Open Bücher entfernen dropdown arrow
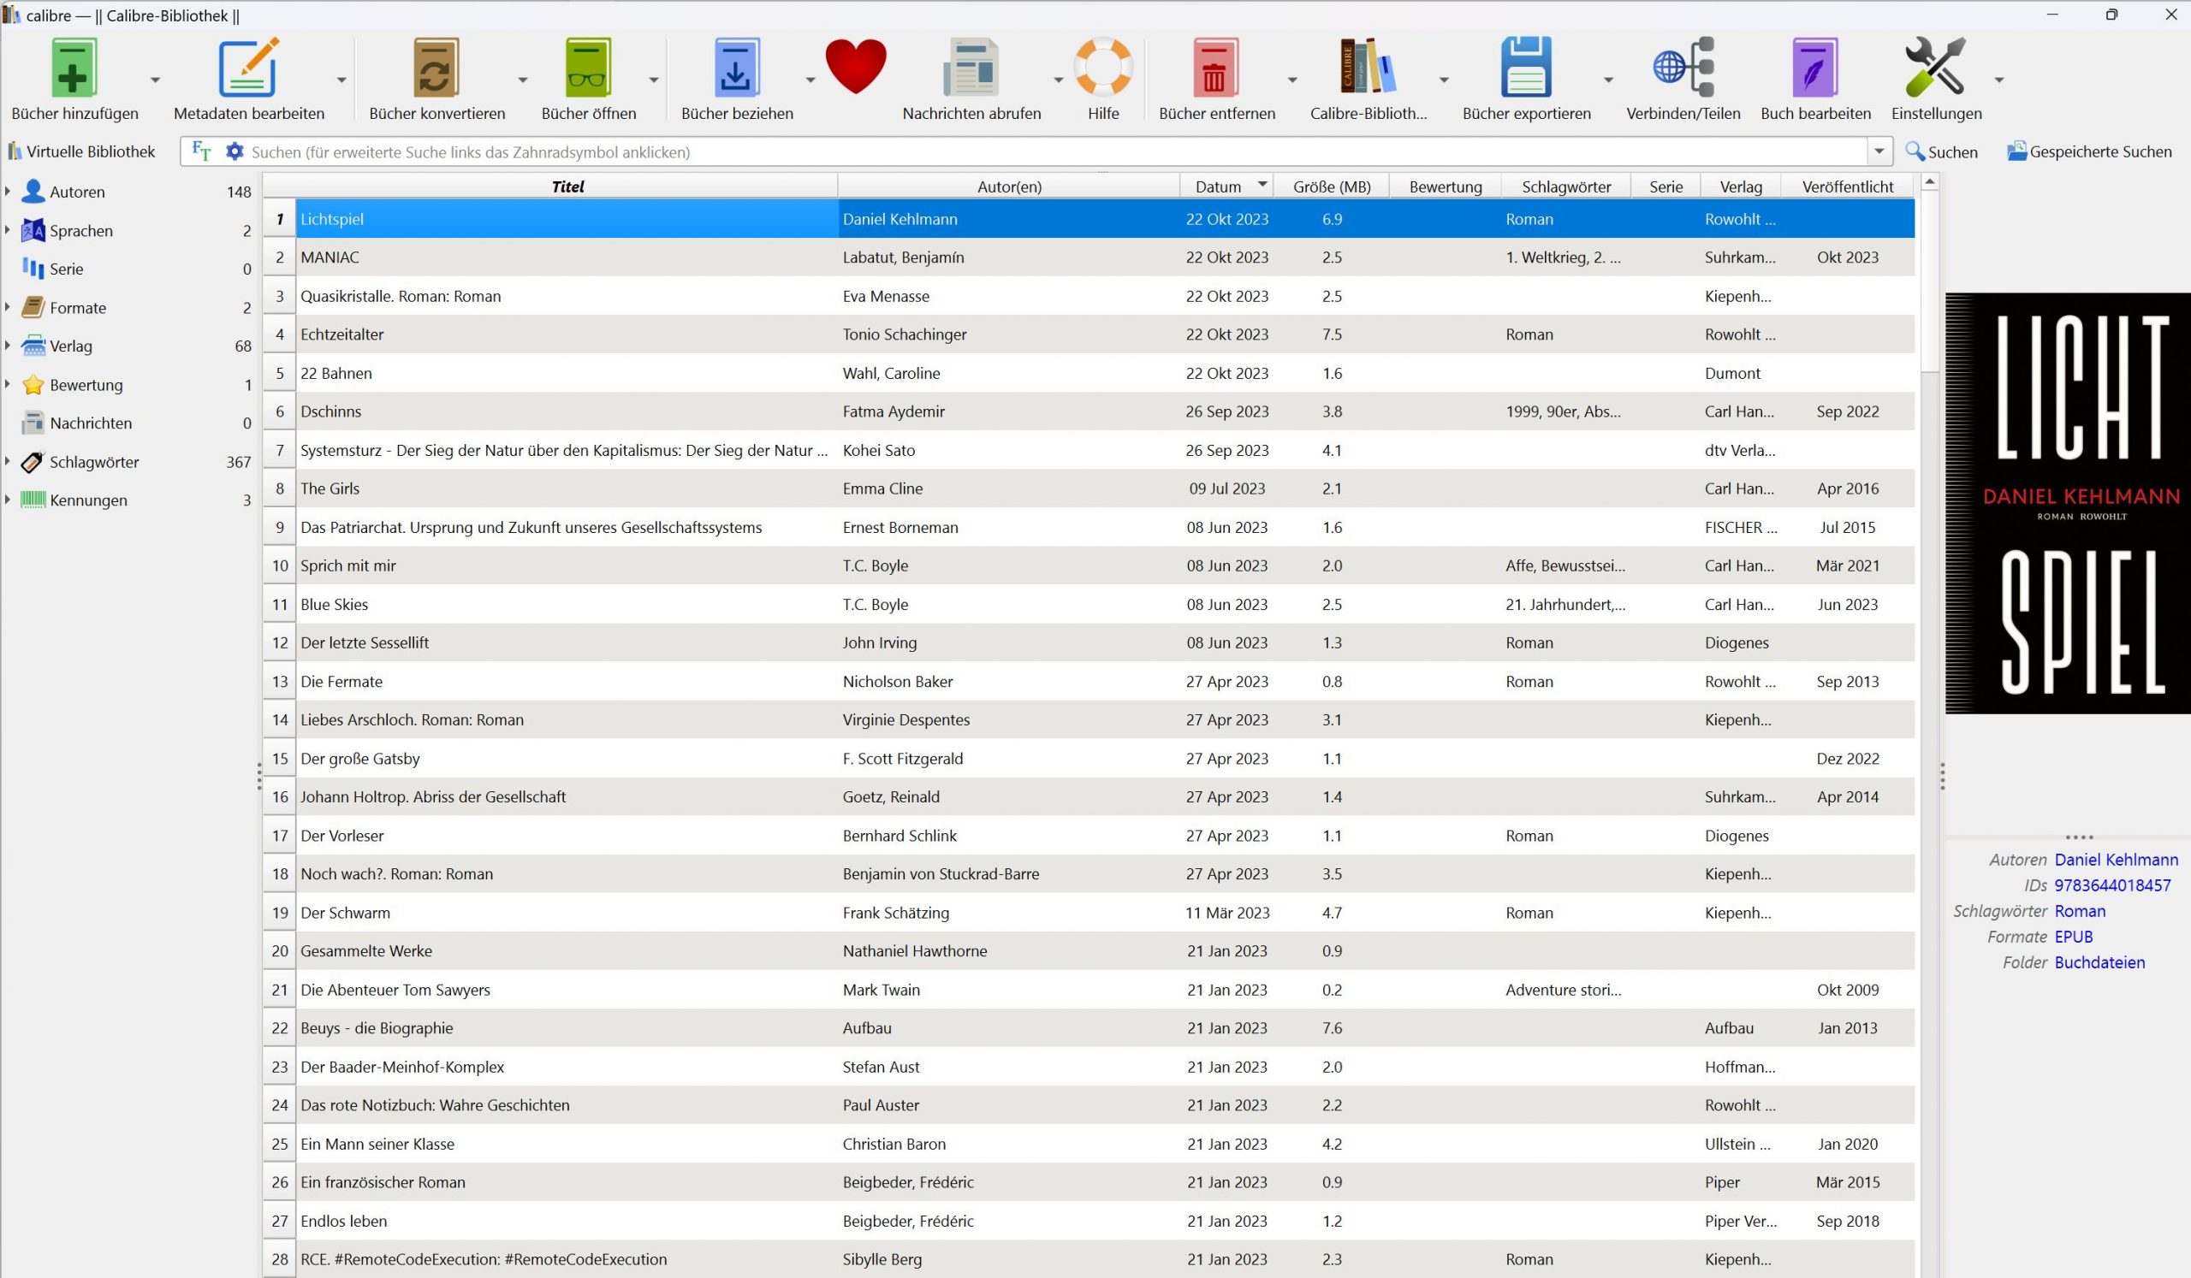Screen dimensions: 2191x1278 pos(1292,80)
